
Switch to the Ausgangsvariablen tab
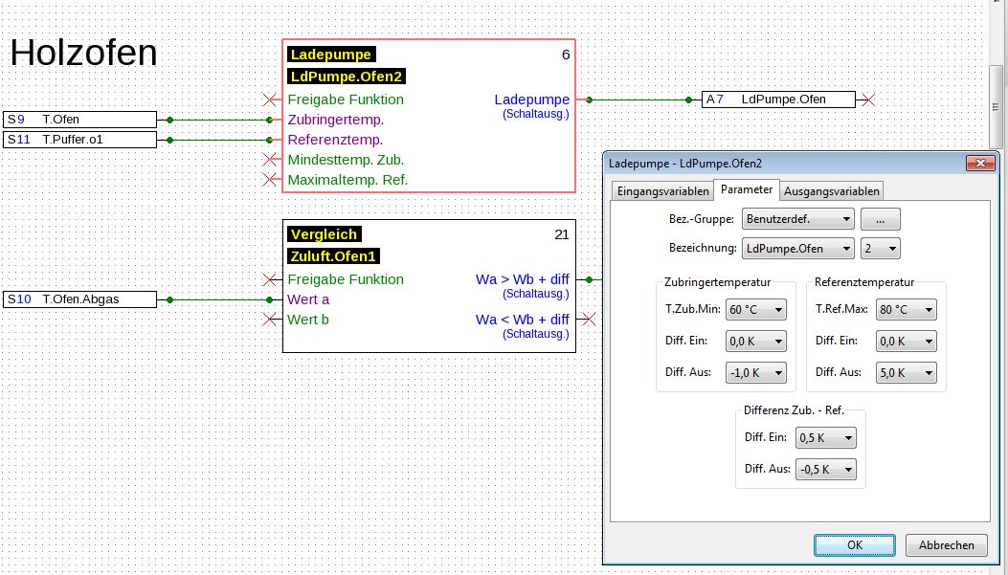pyautogui.click(x=831, y=191)
